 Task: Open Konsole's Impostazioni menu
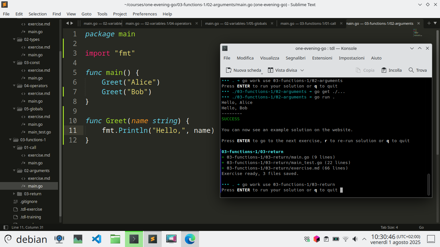351,58
